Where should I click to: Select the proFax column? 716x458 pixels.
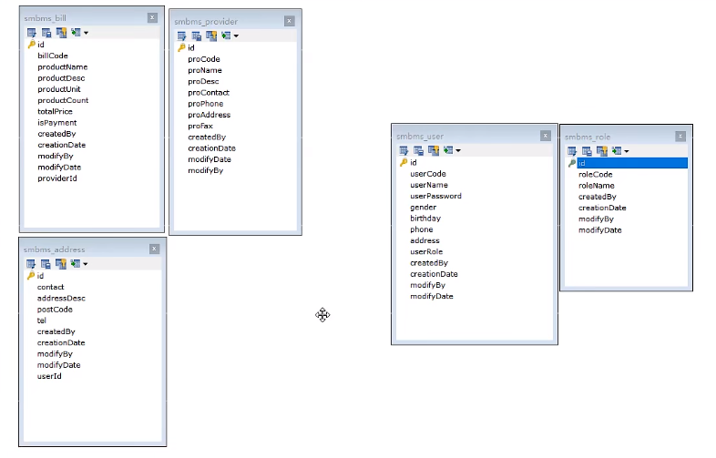click(200, 126)
